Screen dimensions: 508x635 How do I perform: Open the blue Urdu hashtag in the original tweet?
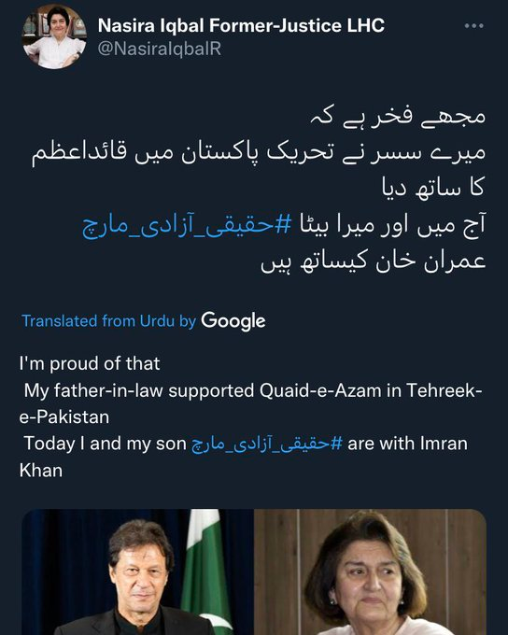point(187,226)
